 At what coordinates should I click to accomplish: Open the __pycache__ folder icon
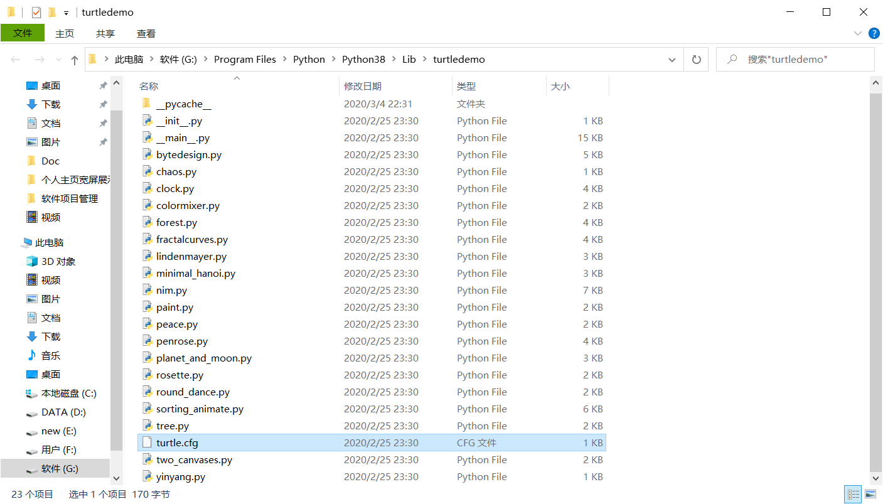[147, 104]
